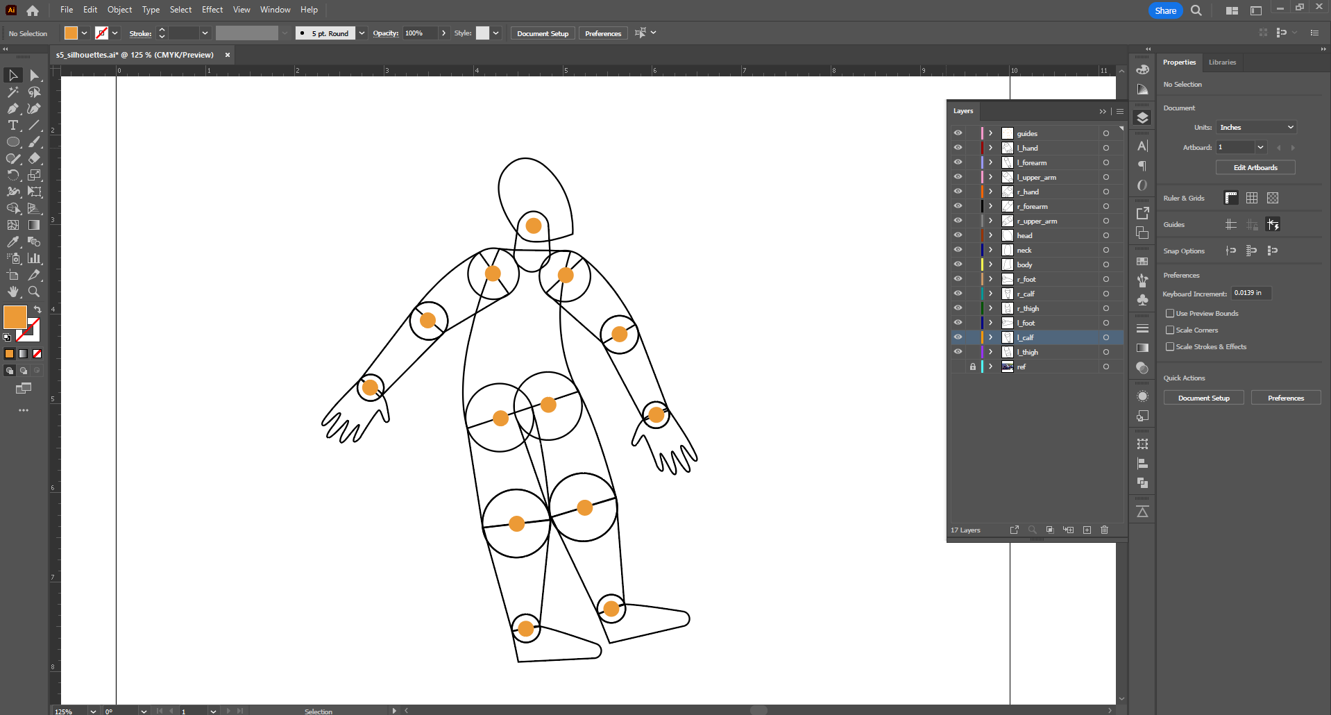Hide the head layer
The height and width of the screenshot is (715, 1331).
pyautogui.click(x=958, y=235)
